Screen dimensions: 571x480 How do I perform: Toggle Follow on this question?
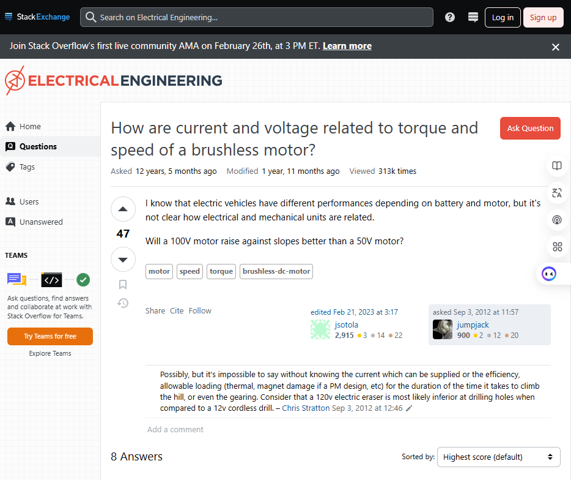(x=200, y=311)
